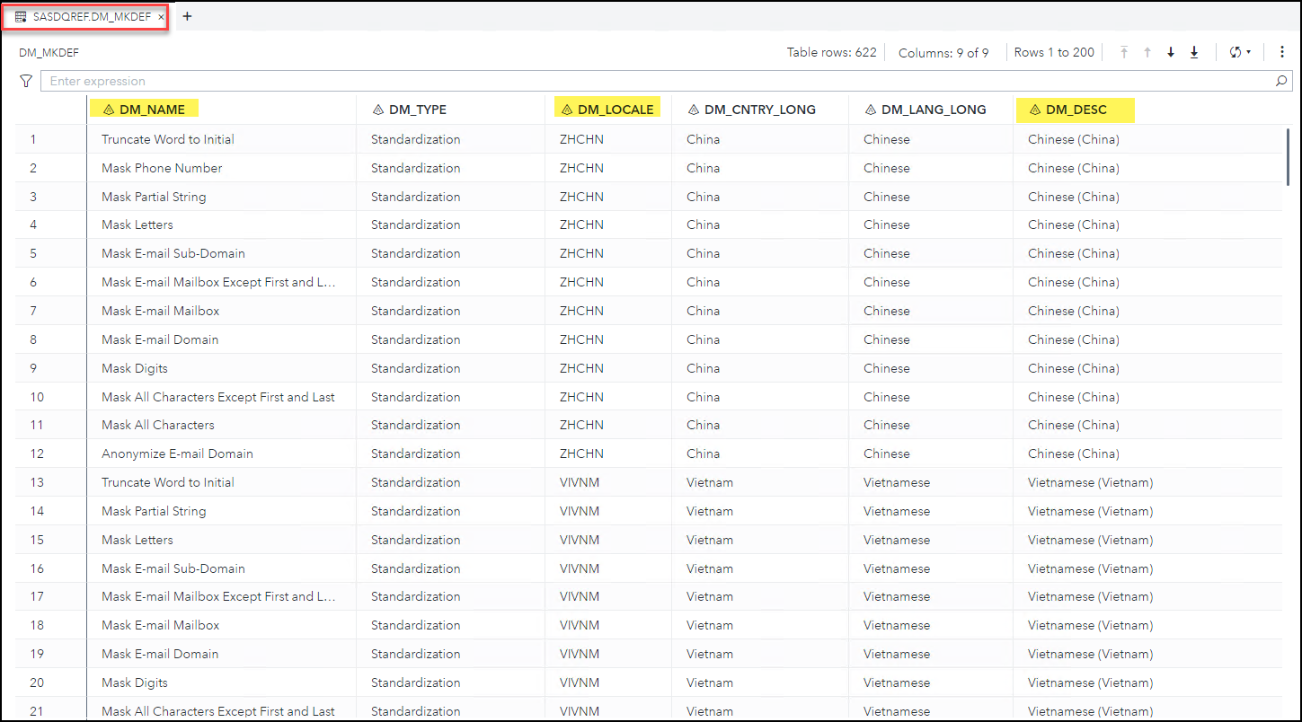Select the DM_TYPE column header
Viewport: 1302px width, 722px height.
(417, 110)
